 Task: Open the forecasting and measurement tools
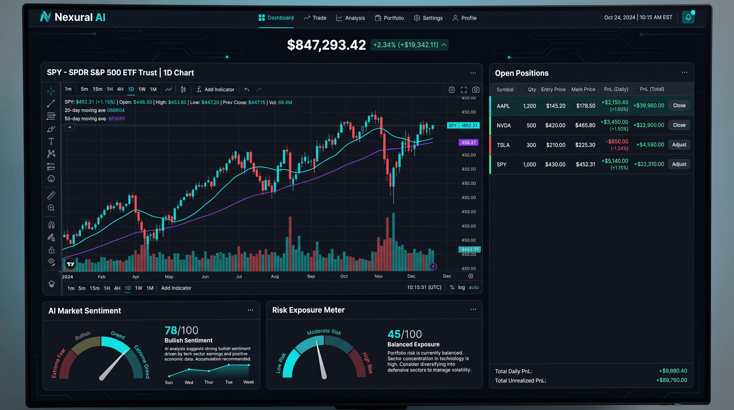coord(51,166)
